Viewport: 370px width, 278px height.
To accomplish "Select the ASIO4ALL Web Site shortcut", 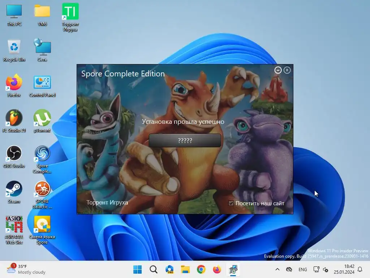I will (x=14, y=230).
